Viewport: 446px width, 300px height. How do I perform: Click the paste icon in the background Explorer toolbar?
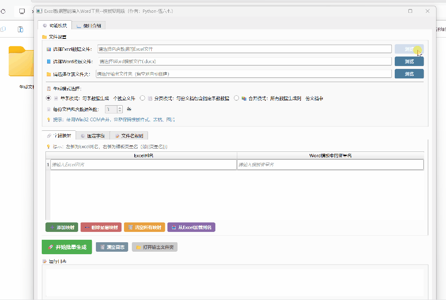(21, 29)
